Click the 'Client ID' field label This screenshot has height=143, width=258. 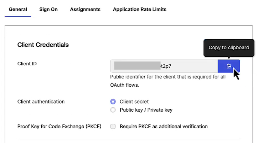pyautogui.click(x=27, y=63)
